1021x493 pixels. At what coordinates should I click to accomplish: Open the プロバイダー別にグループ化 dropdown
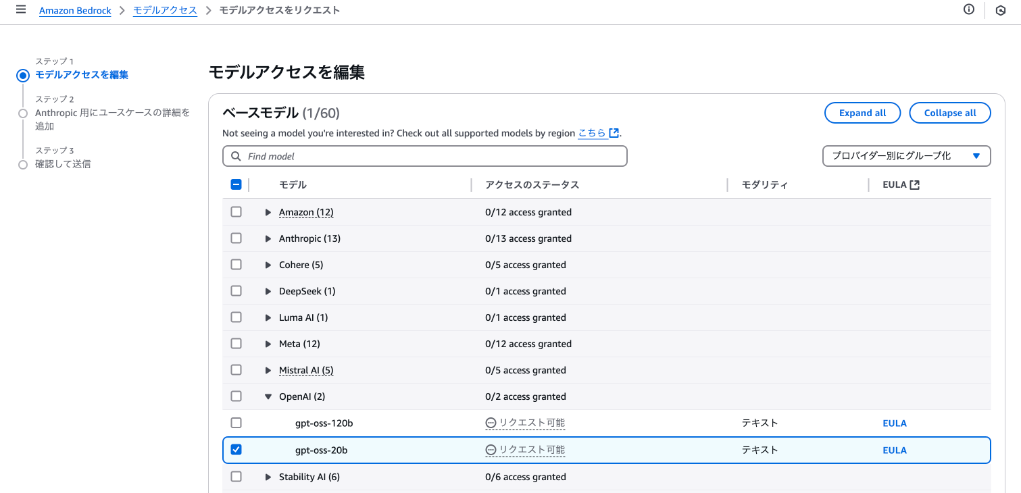(x=906, y=156)
